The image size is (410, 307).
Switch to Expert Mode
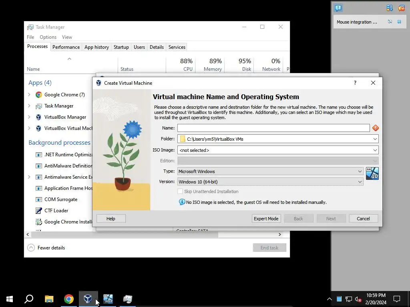coord(266,219)
